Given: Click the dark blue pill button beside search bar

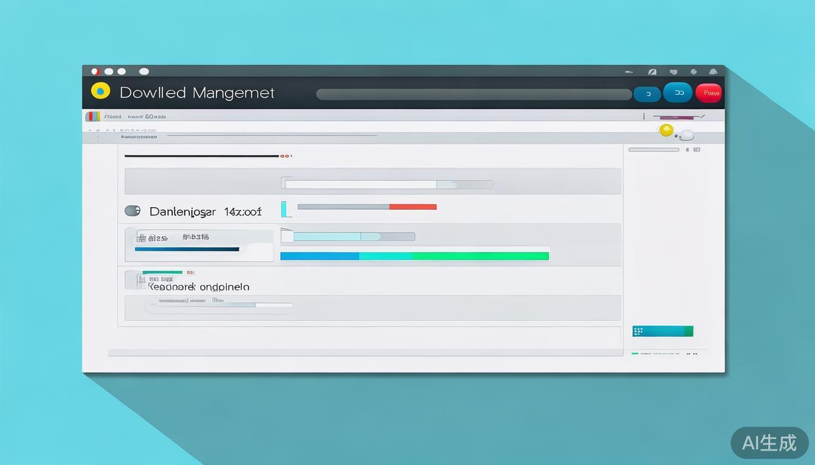Looking at the screenshot, I should (x=647, y=94).
